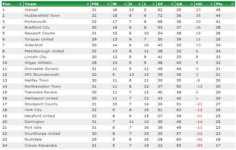Sort by D draws column arrows
Viewport: 236px width, 150px height.
tap(140, 4)
